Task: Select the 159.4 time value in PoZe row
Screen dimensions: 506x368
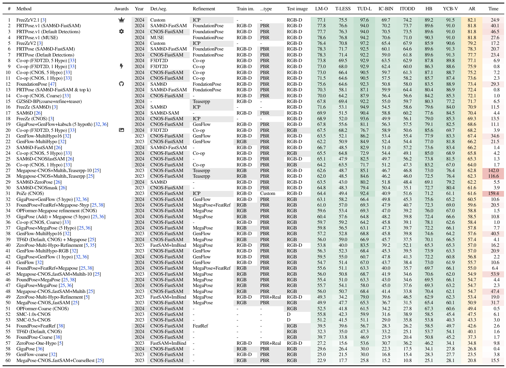Action: pos(493,193)
